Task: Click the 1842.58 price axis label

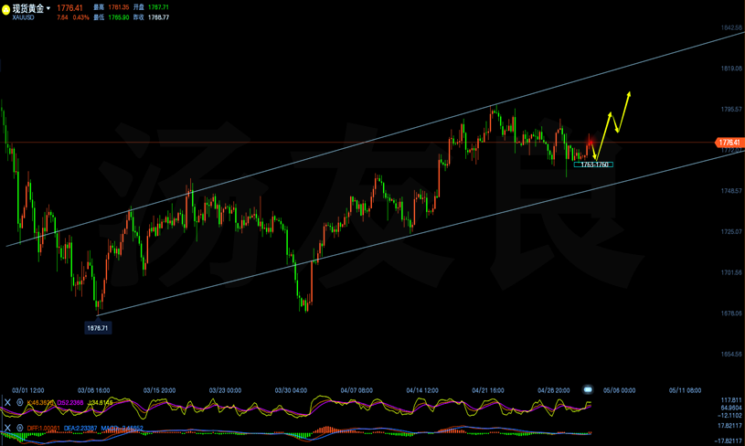Action: pos(731,27)
